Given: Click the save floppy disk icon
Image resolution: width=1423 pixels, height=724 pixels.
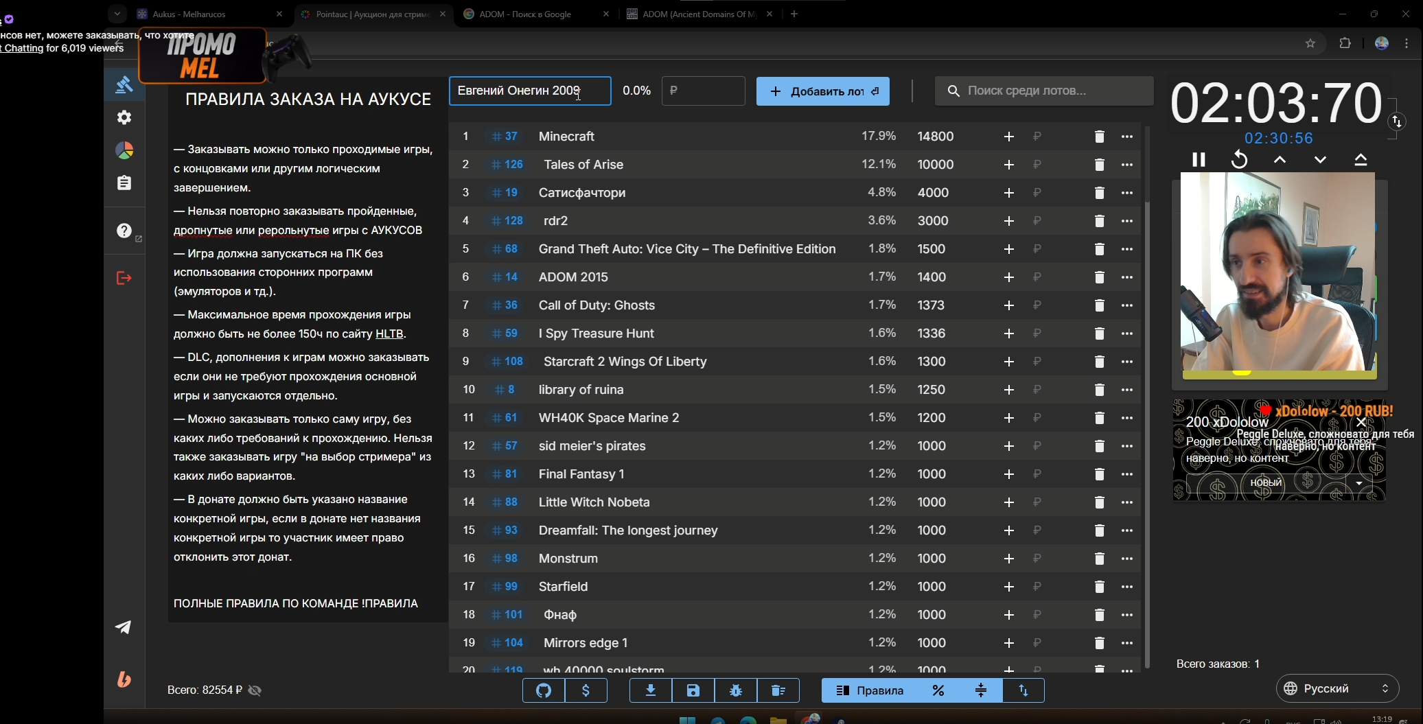Looking at the screenshot, I should [x=693, y=690].
